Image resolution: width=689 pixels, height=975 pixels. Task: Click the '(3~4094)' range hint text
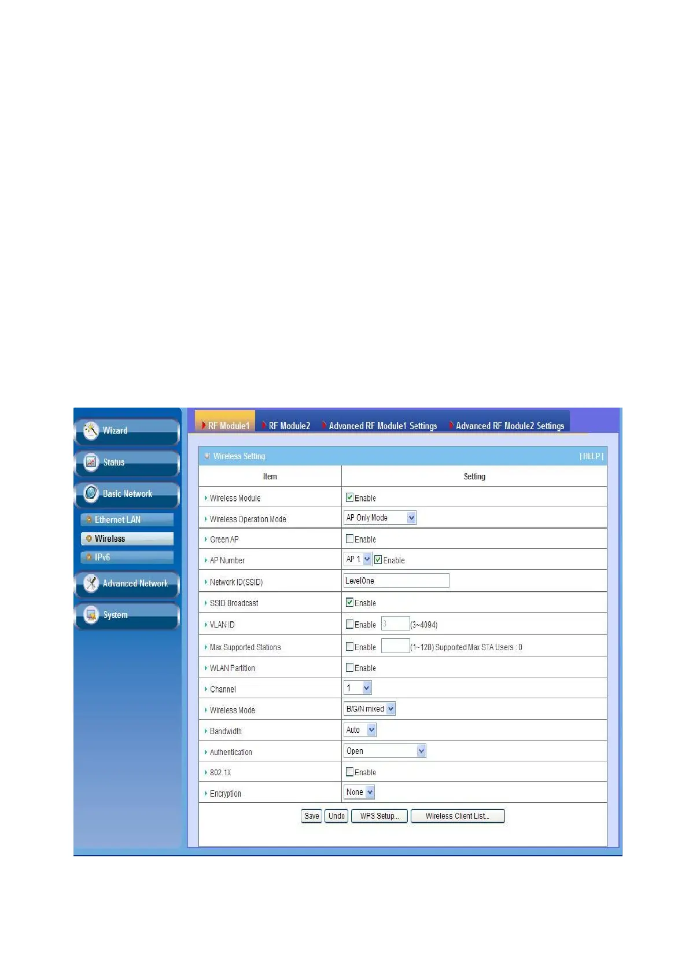tap(424, 625)
